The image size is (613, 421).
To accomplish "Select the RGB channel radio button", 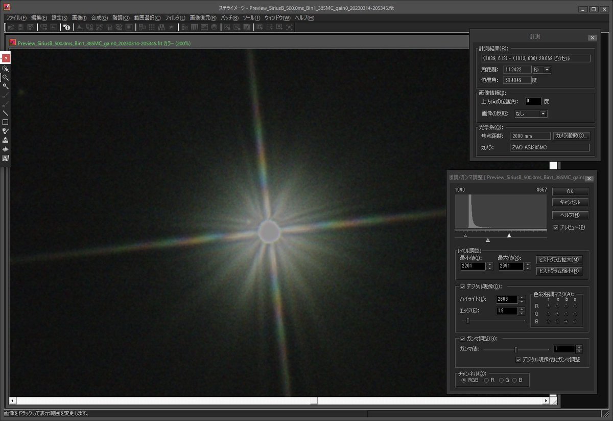I will click(x=464, y=381).
